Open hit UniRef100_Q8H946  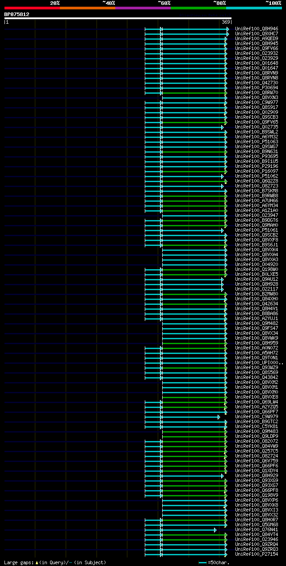pos(257,29)
